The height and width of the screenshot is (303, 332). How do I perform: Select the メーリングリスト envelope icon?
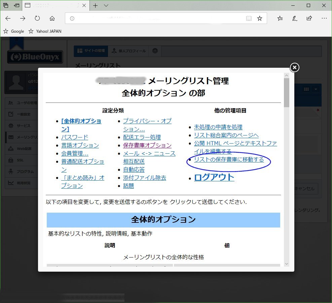[11, 137]
